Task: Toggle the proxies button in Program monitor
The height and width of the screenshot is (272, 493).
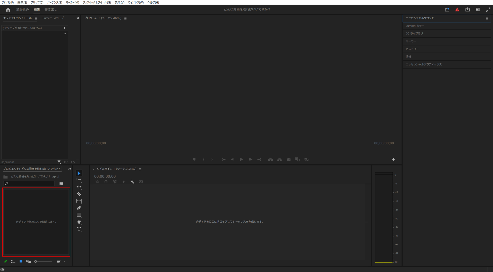Action: pos(307,159)
